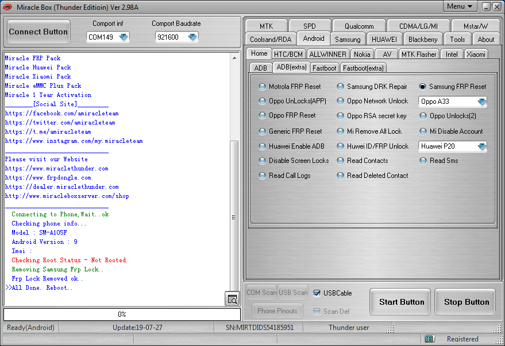505x346 pixels.
Task: Switch to HTC/BCM sub-tab
Action: [288, 55]
